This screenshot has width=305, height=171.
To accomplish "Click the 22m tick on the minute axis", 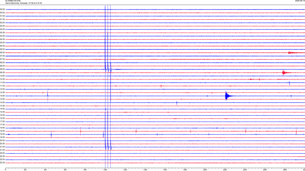I will pyautogui.click(x=225, y=170).
